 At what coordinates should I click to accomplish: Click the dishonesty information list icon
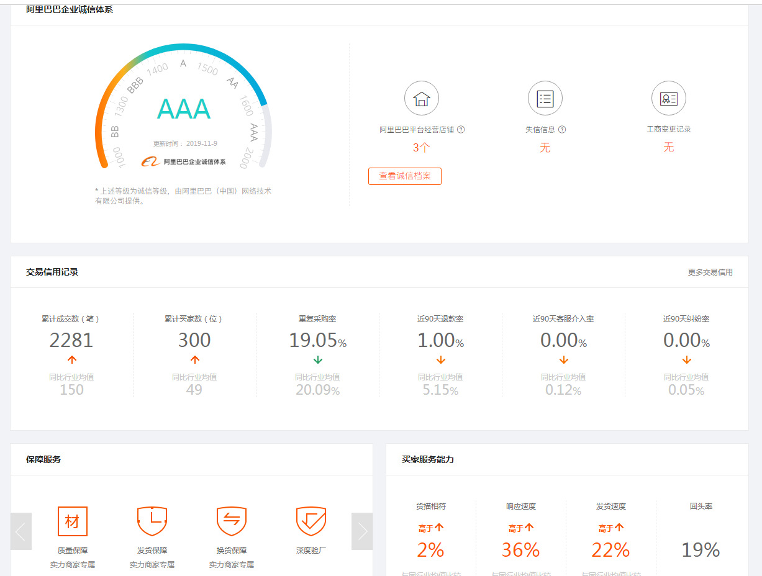click(545, 99)
